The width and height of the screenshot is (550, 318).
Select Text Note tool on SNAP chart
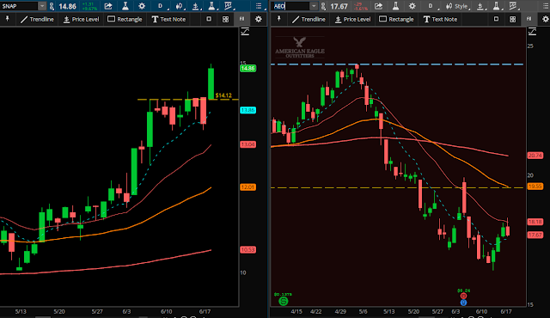click(168, 19)
